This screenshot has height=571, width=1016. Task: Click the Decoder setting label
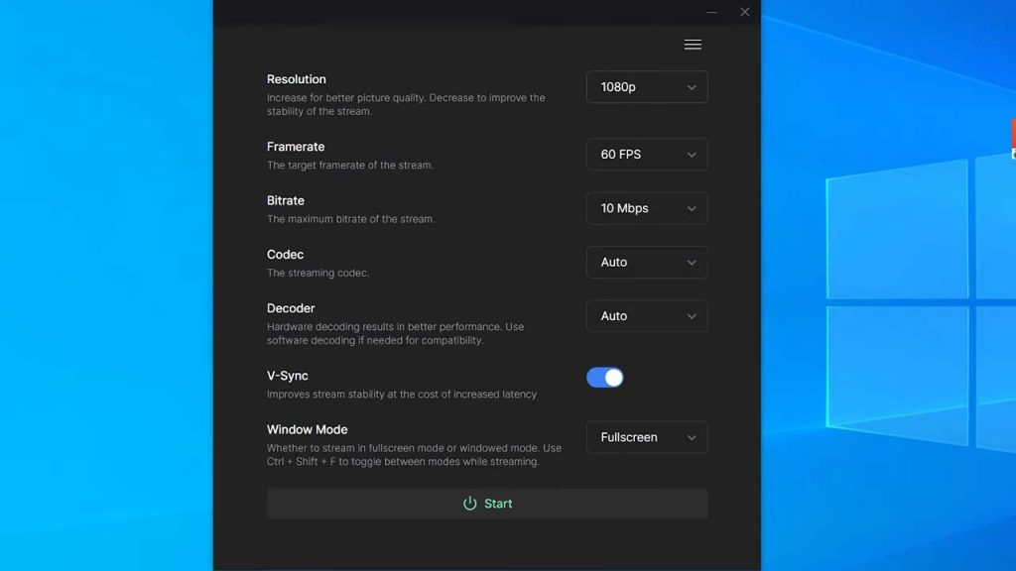click(x=291, y=308)
